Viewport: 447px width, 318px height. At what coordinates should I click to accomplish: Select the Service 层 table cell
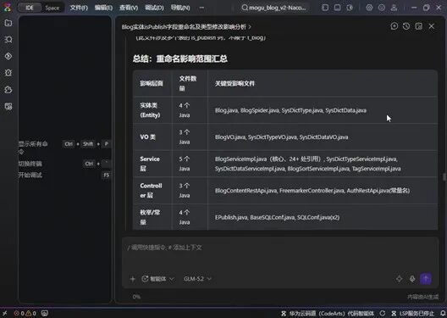[x=152, y=164]
